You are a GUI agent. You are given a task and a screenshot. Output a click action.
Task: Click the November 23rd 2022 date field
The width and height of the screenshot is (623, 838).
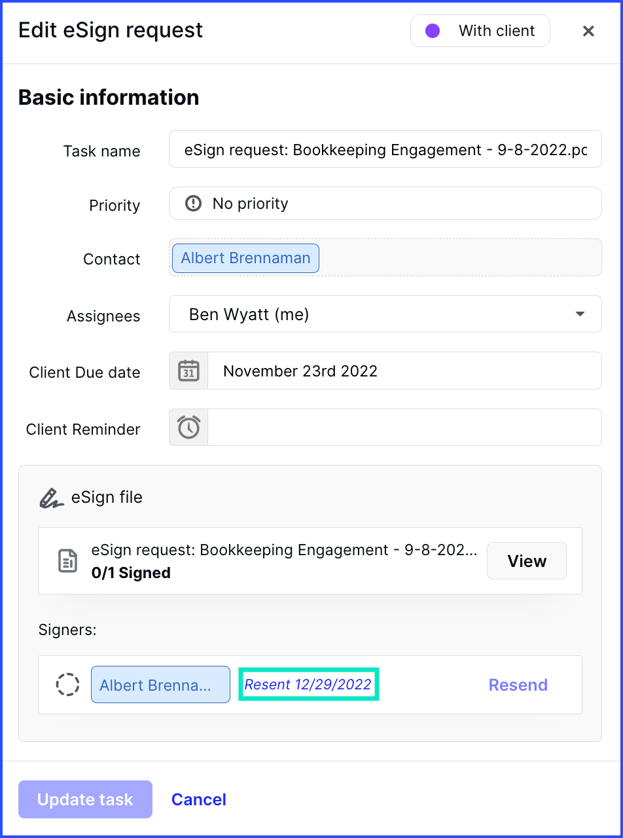(404, 371)
